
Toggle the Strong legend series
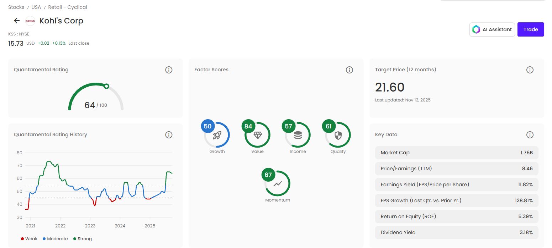82,239
